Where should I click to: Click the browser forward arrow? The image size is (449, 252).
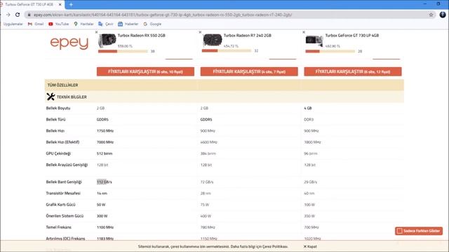click(8, 15)
